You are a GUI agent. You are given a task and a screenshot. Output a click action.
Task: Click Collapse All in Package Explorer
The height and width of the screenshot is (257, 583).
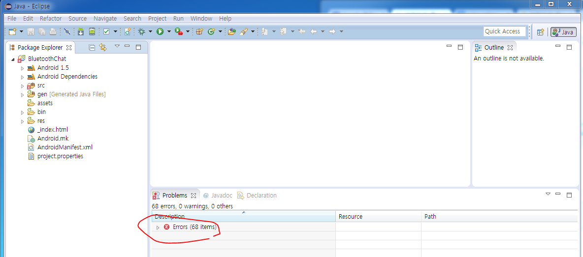92,47
